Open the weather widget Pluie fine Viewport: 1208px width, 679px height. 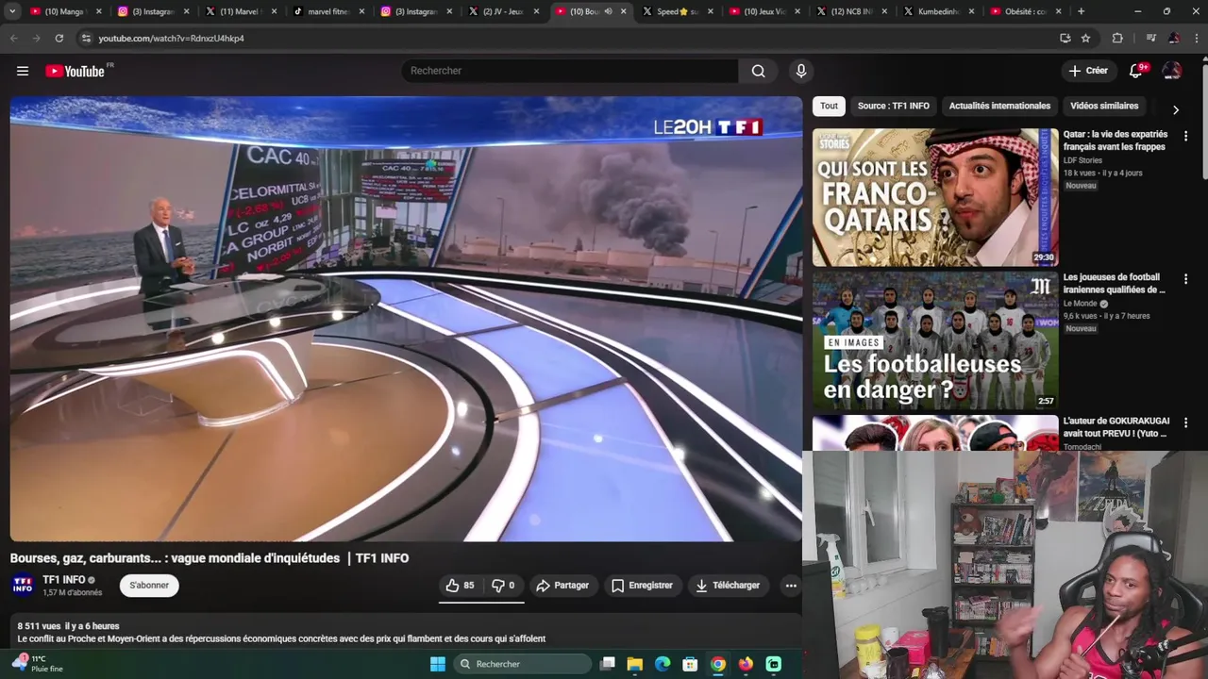[38, 664]
